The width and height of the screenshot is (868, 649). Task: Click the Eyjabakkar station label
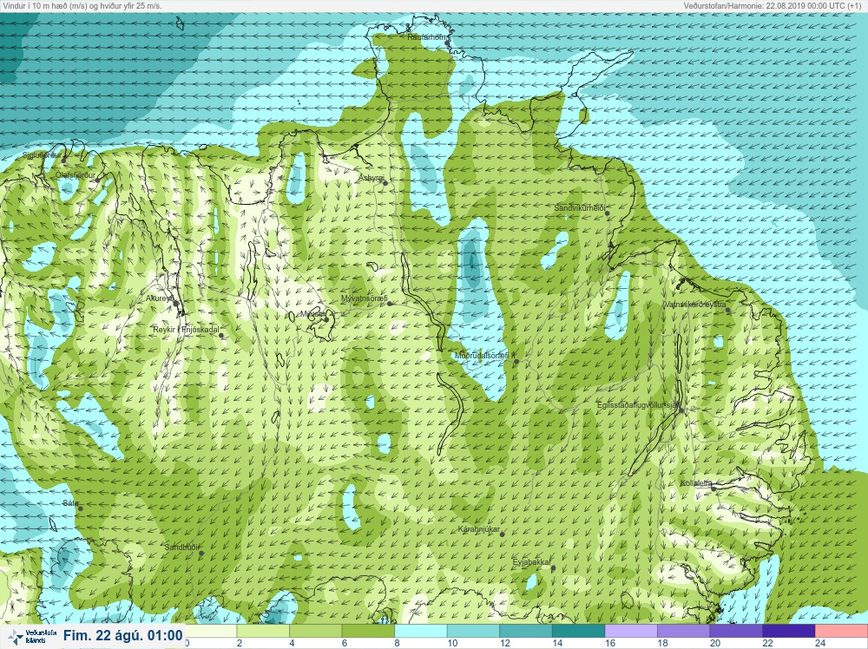click(532, 563)
